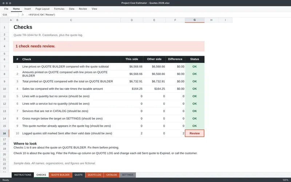291x182 pixels.
Task: Click the 120% zoom level indicator
Action: pos(285,180)
